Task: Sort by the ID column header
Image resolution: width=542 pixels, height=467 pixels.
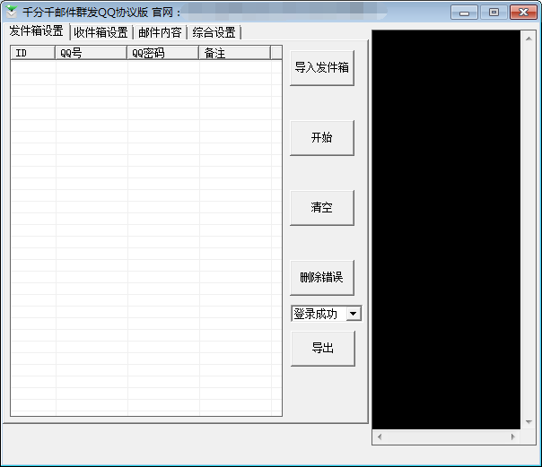Action: pos(33,53)
